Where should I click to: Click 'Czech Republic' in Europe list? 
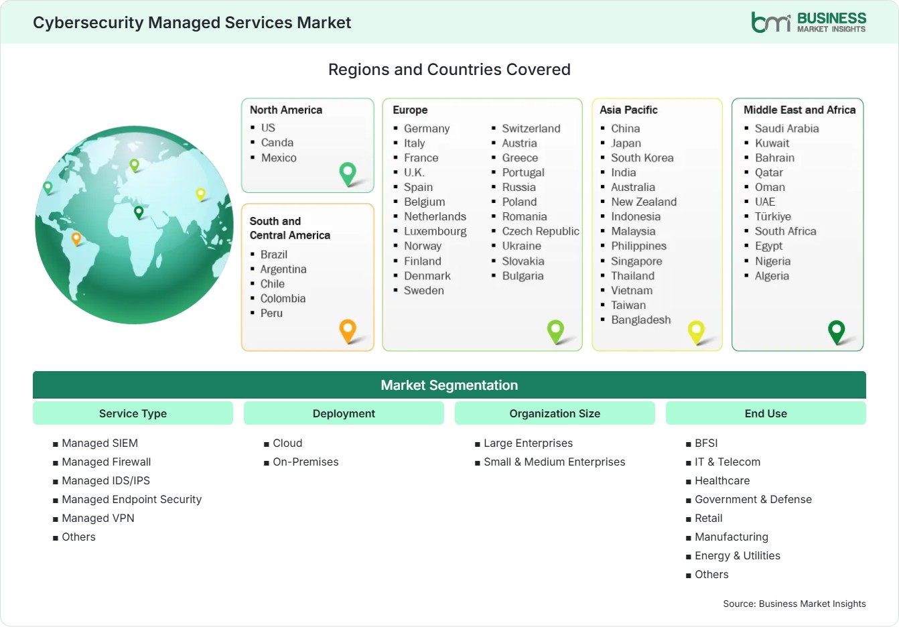tap(541, 231)
